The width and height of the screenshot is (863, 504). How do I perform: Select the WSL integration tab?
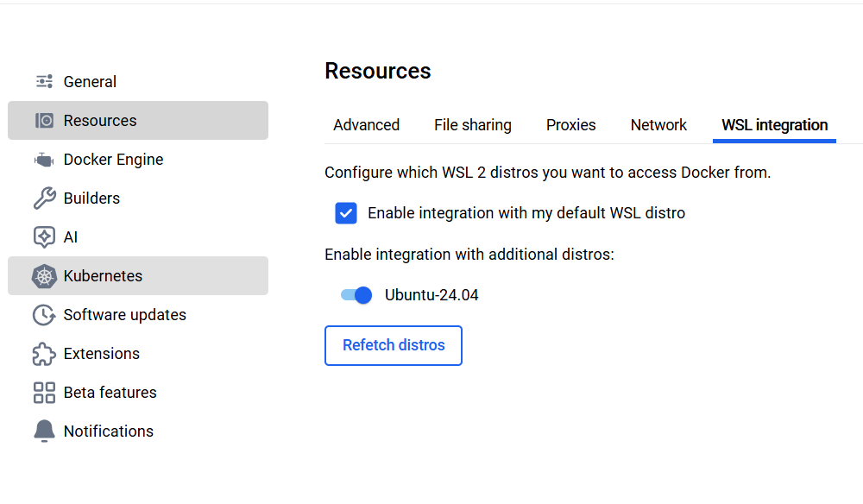tap(774, 125)
